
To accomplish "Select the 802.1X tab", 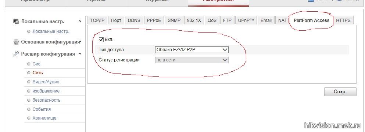I will 194,20.
